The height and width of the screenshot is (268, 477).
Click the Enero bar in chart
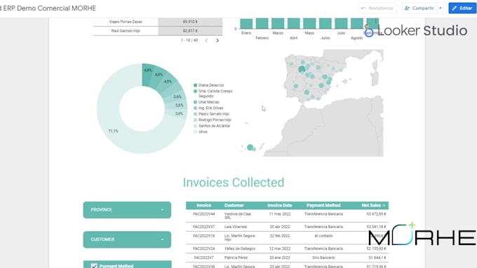point(246,24)
